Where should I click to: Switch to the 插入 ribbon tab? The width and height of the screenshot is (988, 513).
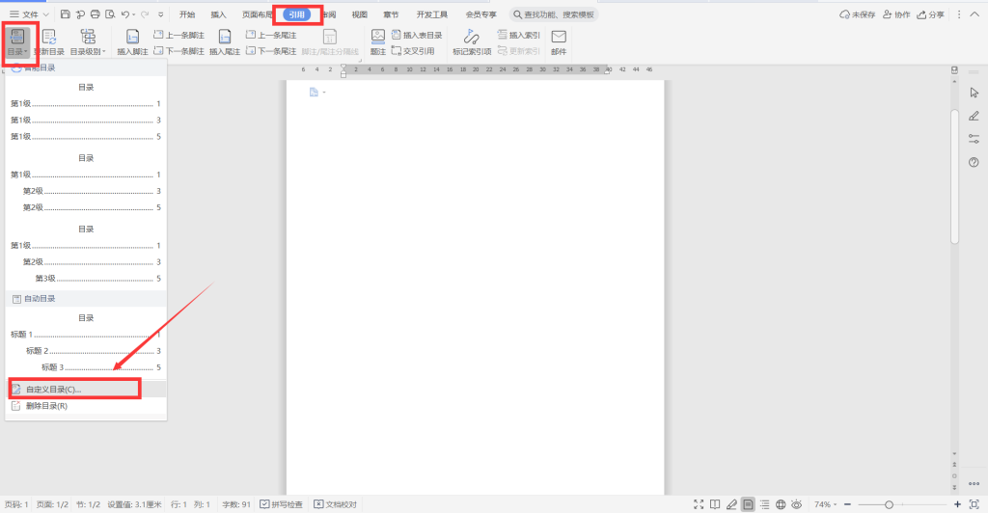219,14
